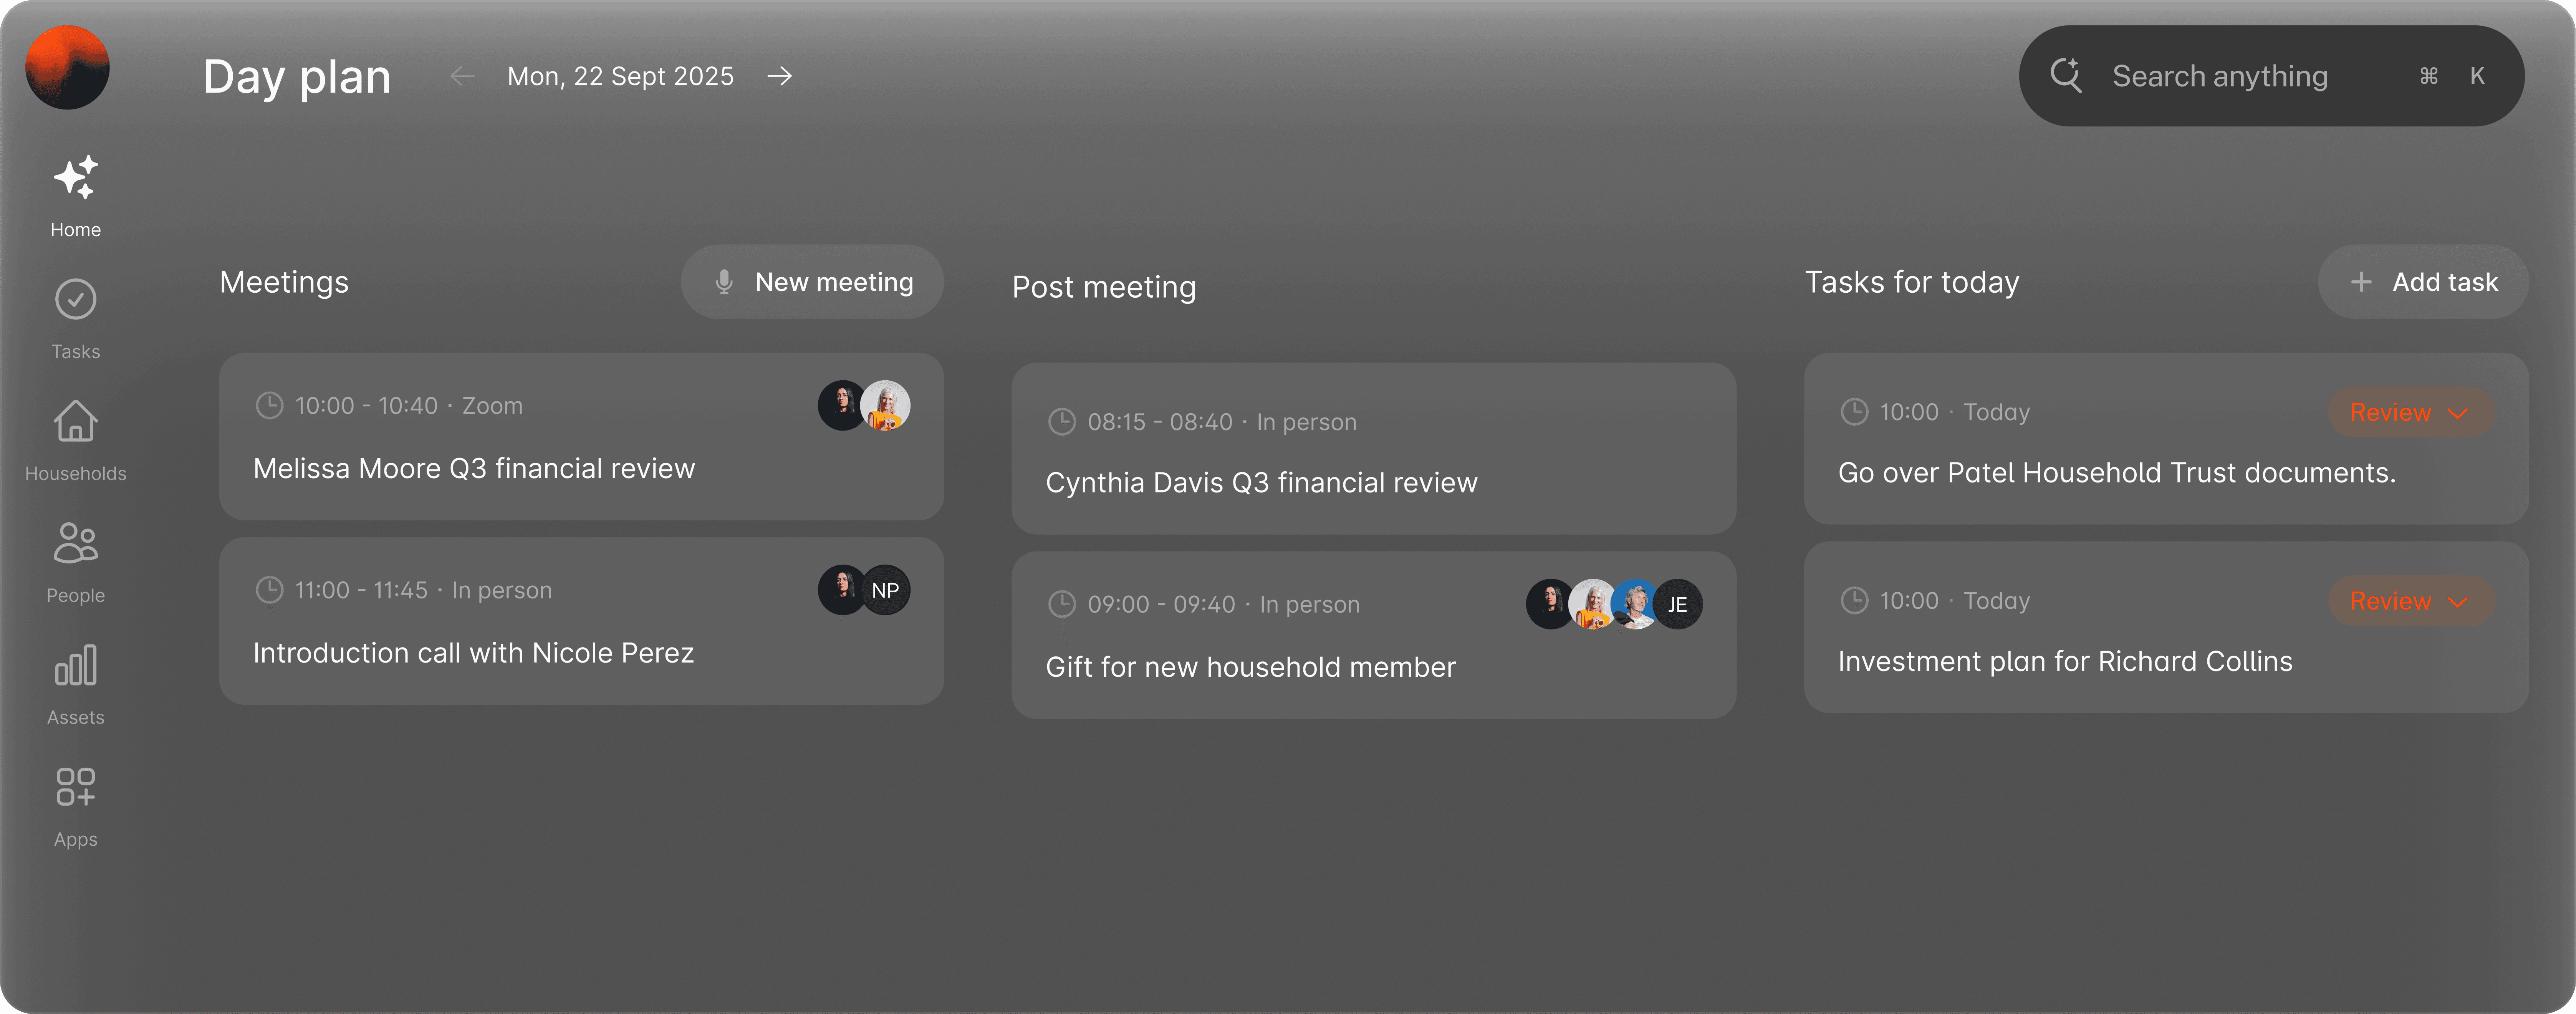This screenshot has height=1014, width=2576.
Task: Start a New meeting
Action: pyautogui.click(x=812, y=282)
